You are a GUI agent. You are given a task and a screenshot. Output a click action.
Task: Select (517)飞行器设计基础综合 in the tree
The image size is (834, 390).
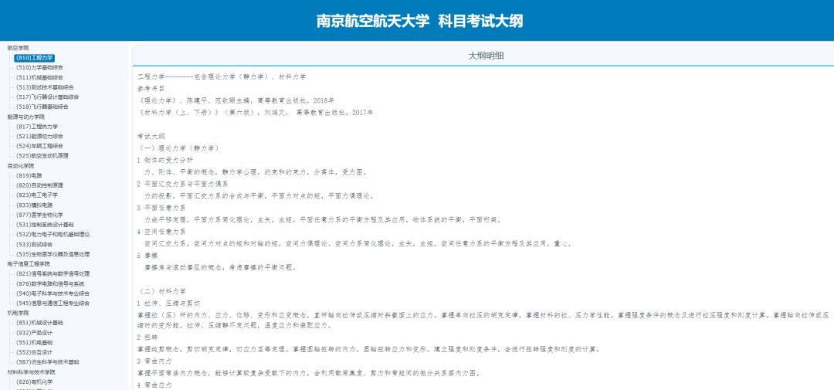[47, 97]
